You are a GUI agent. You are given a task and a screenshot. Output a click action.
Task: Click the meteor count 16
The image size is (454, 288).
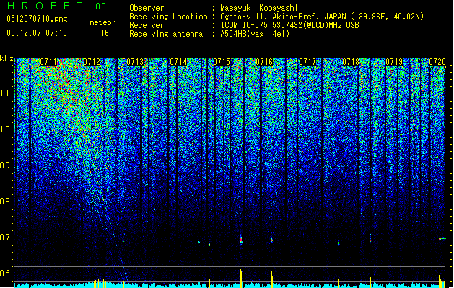[105, 33]
